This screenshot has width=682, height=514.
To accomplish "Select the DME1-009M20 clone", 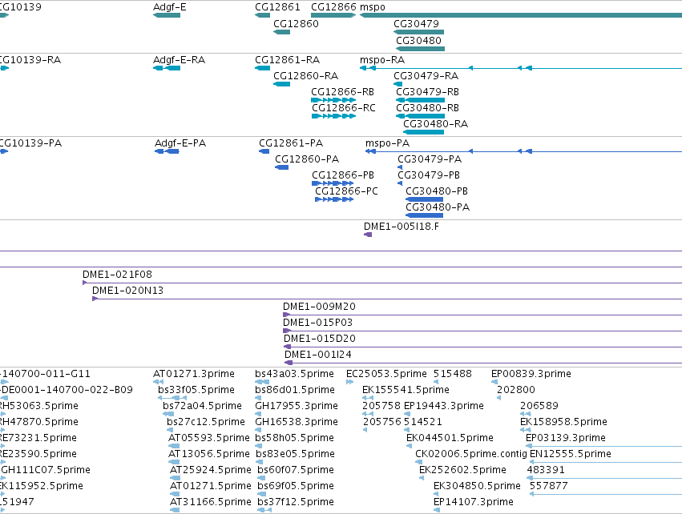I will click(482, 315).
